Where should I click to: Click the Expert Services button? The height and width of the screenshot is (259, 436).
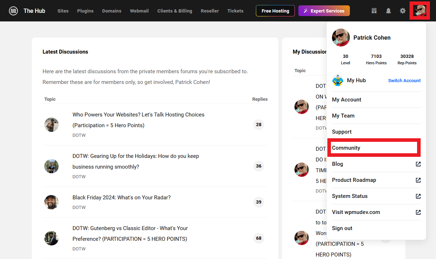click(324, 11)
